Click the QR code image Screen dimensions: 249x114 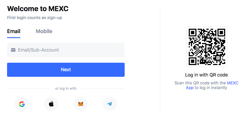[207, 47]
